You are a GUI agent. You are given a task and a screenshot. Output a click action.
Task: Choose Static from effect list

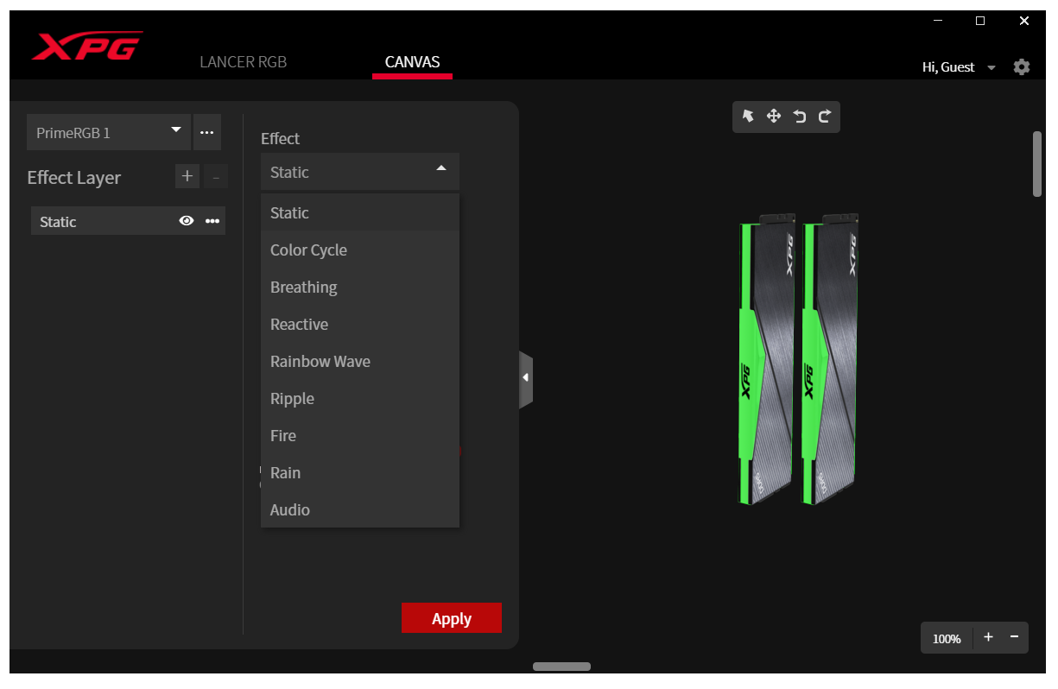pyautogui.click(x=360, y=212)
